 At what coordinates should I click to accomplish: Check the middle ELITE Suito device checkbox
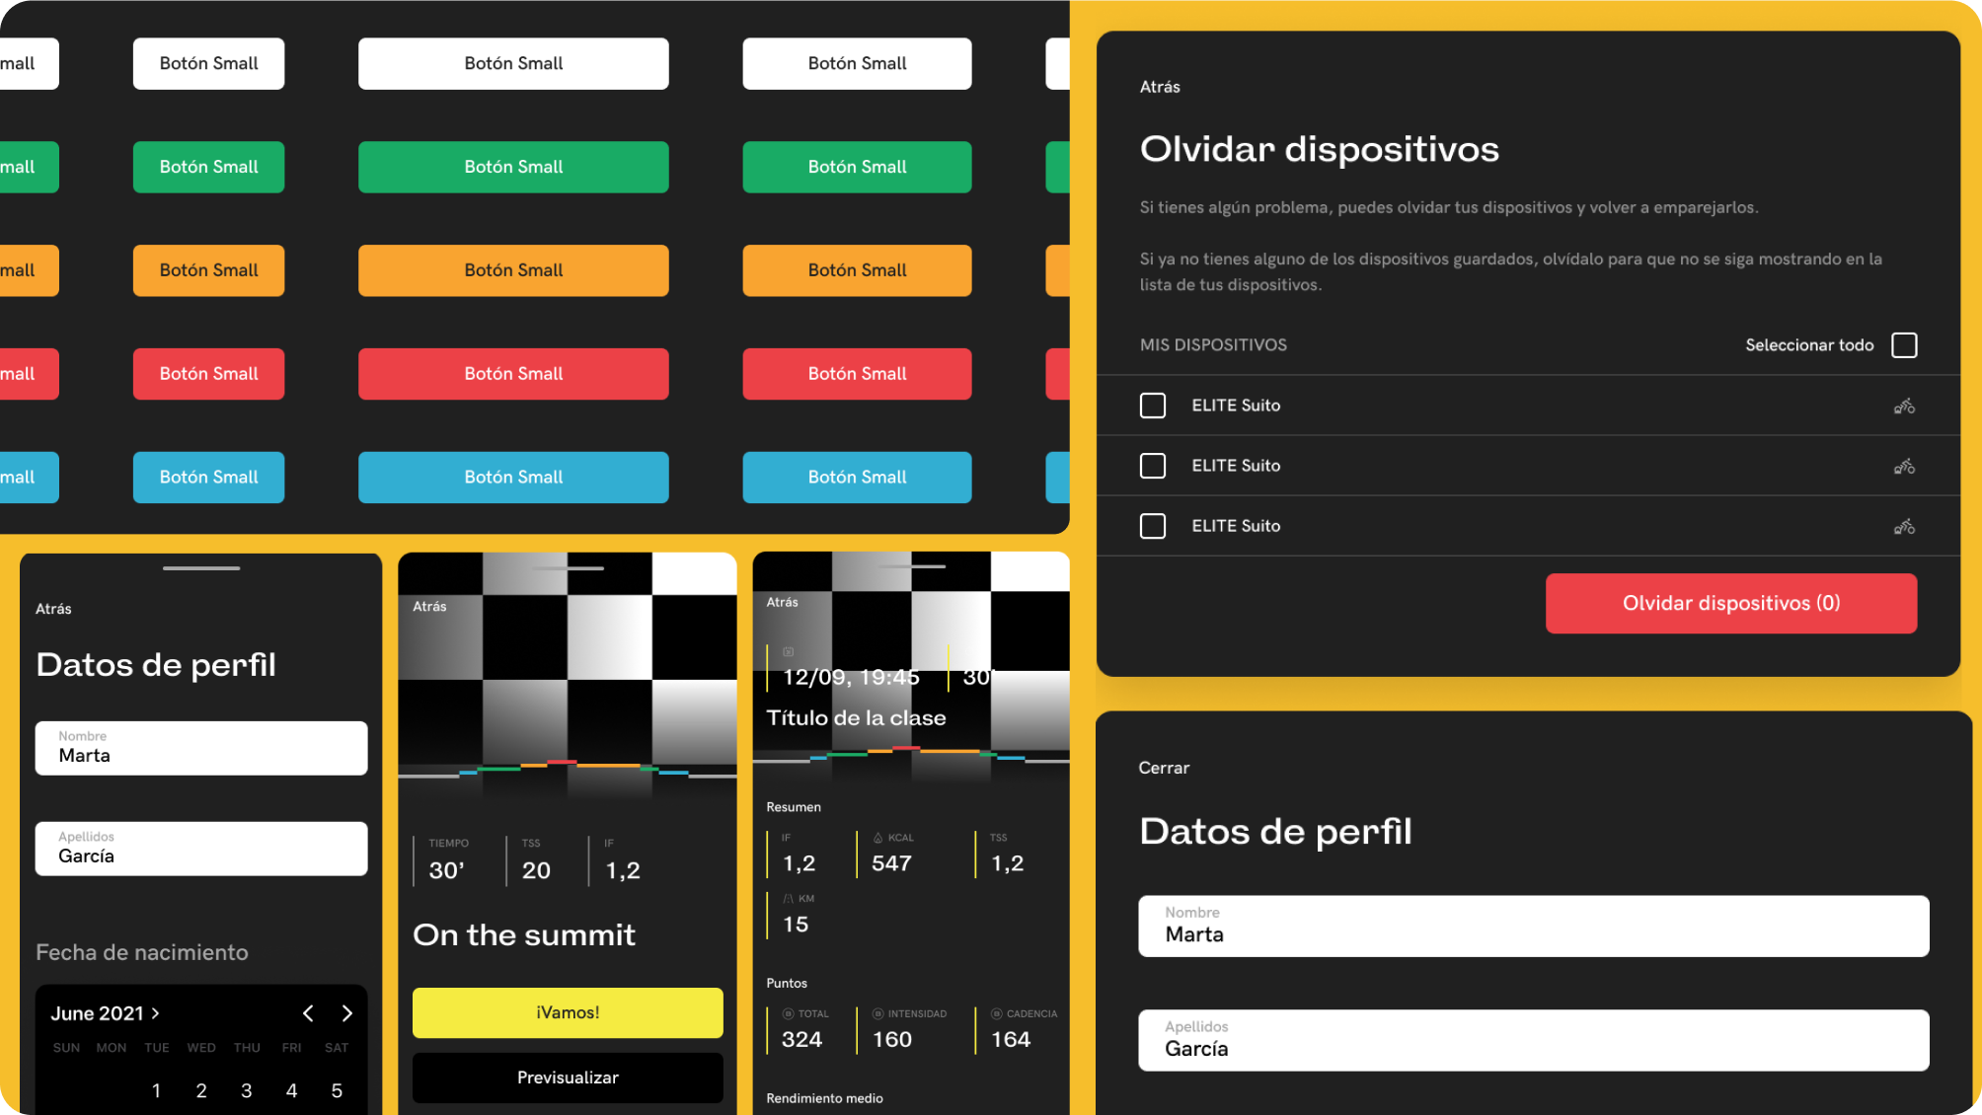coord(1152,466)
